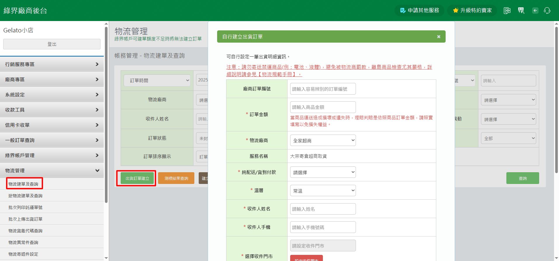Click the 綠界廠商後台 logo title
The height and width of the screenshot is (261, 559).
[x=25, y=11]
